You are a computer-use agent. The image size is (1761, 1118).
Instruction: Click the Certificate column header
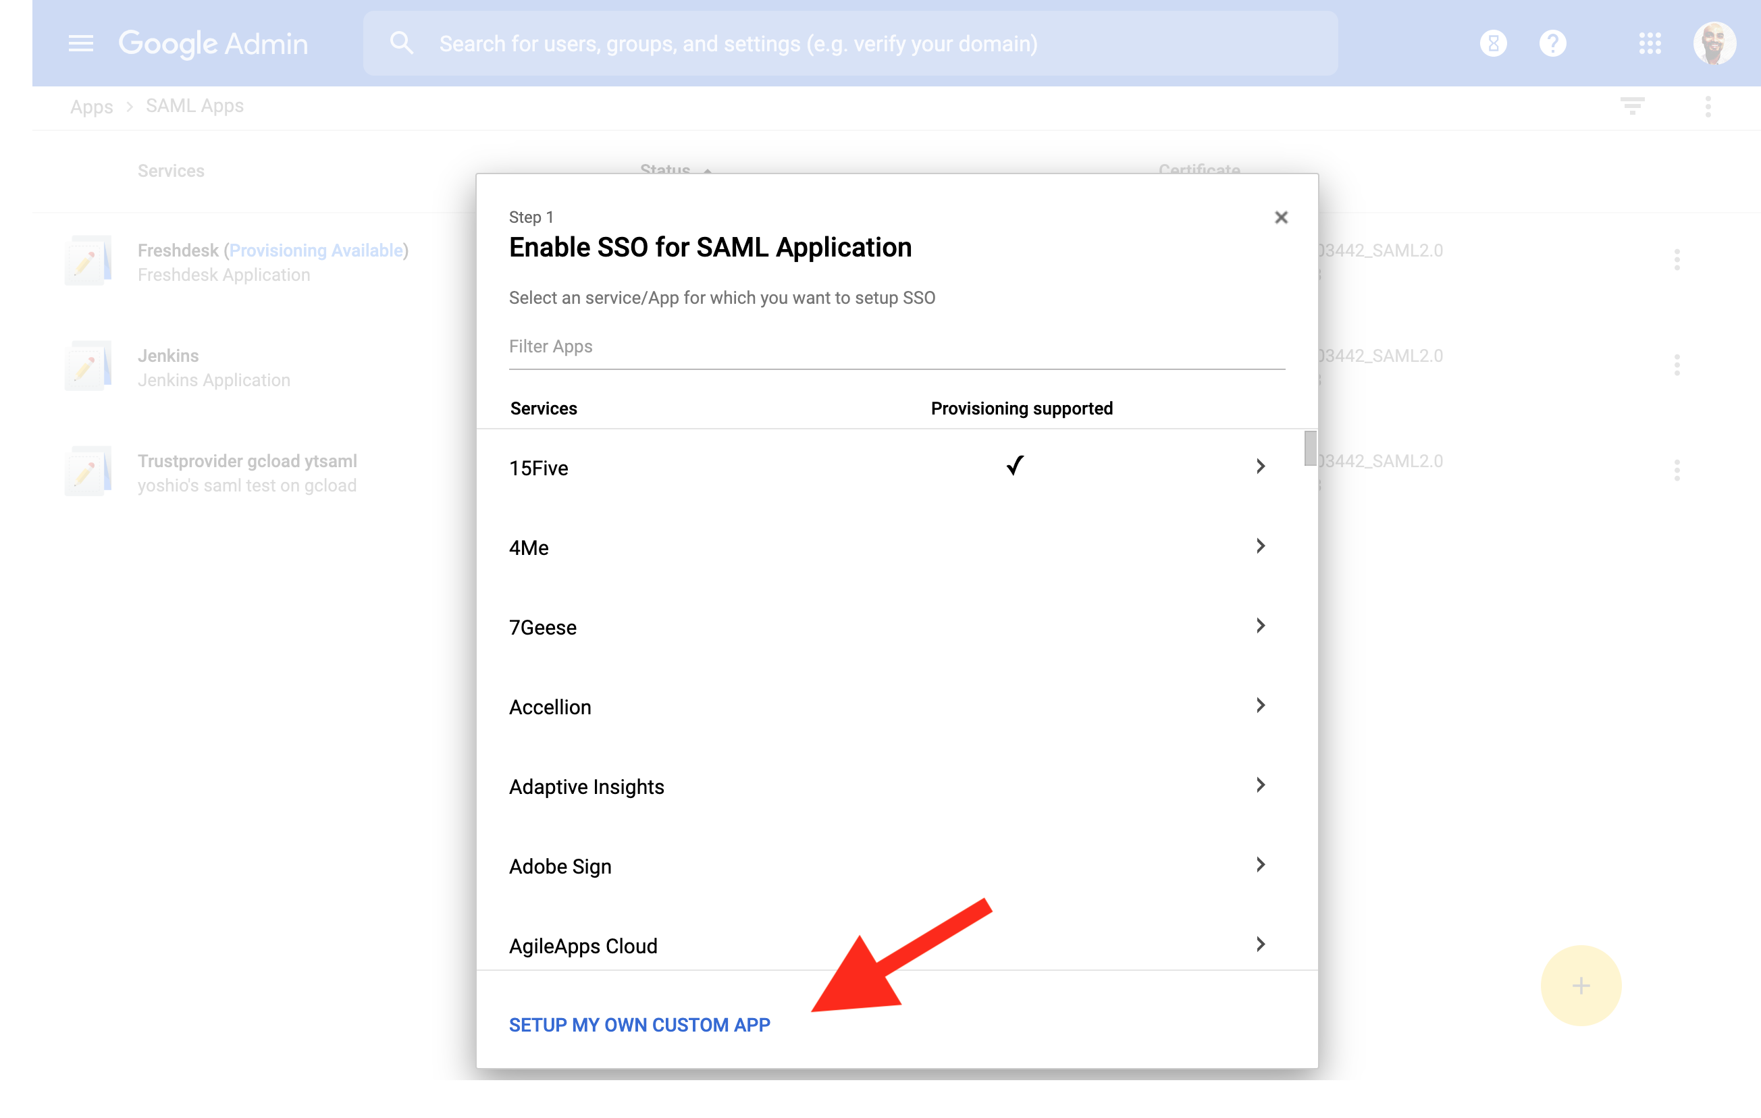click(1199, 169)
